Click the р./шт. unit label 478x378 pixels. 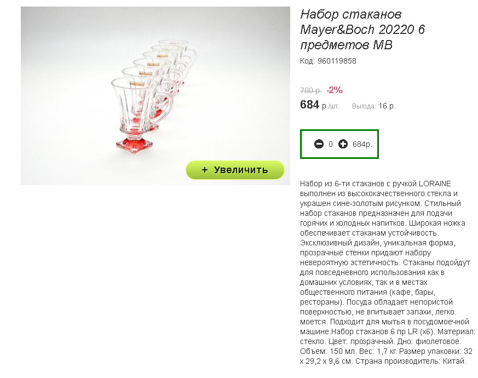tap(330, 106)
